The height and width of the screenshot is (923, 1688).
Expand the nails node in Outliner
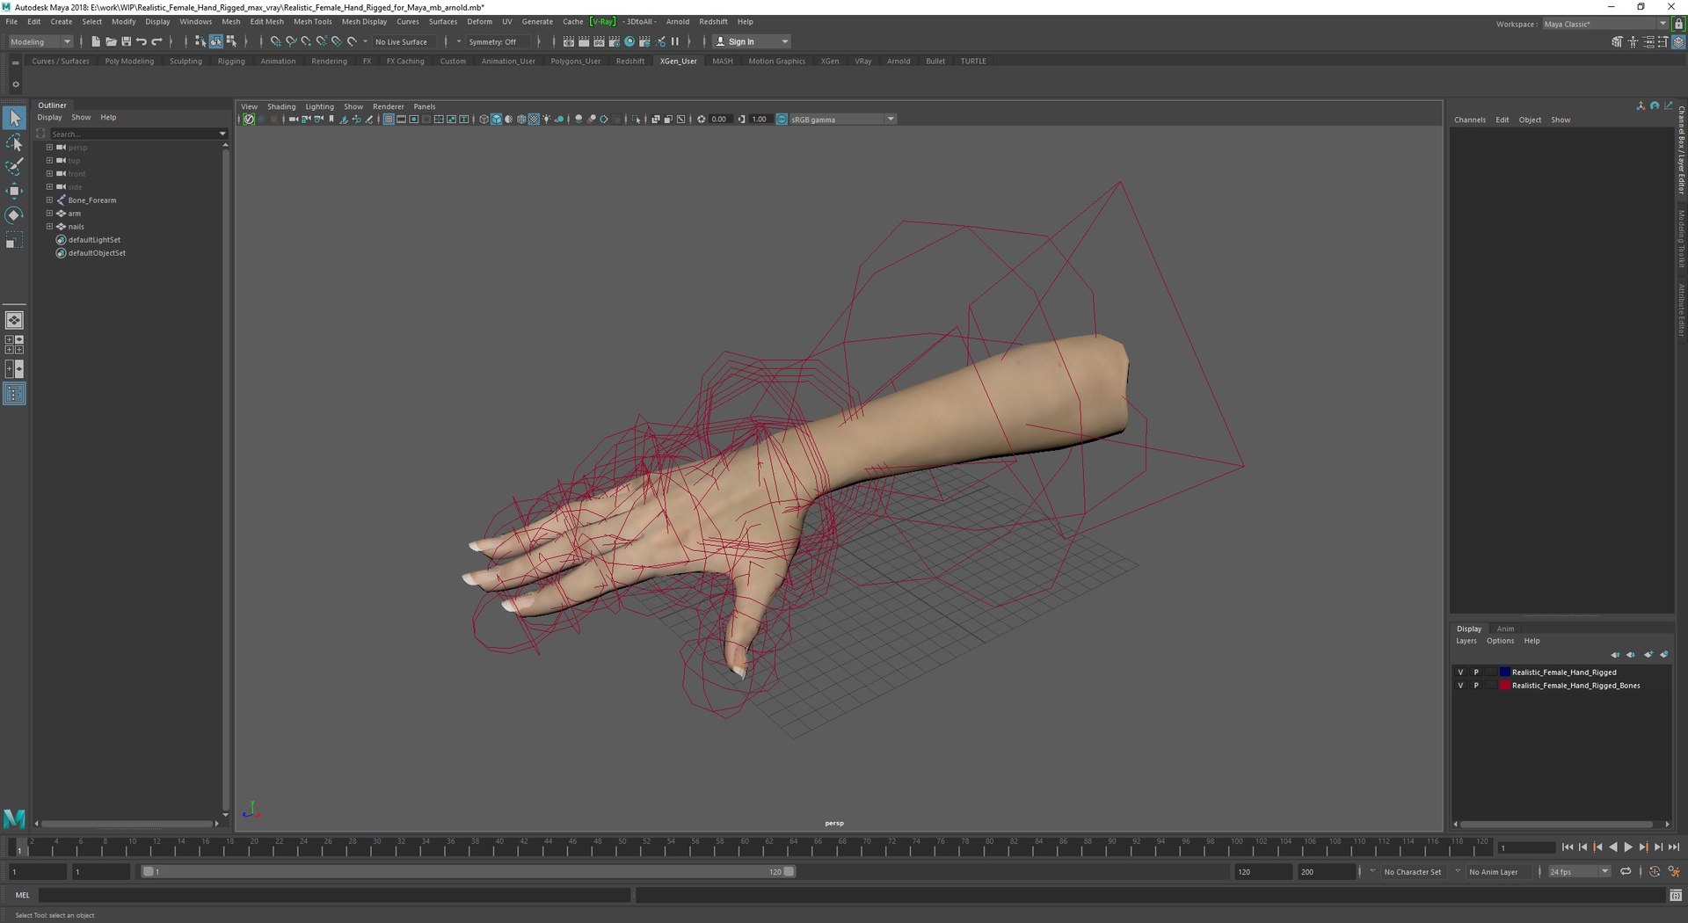49,226
